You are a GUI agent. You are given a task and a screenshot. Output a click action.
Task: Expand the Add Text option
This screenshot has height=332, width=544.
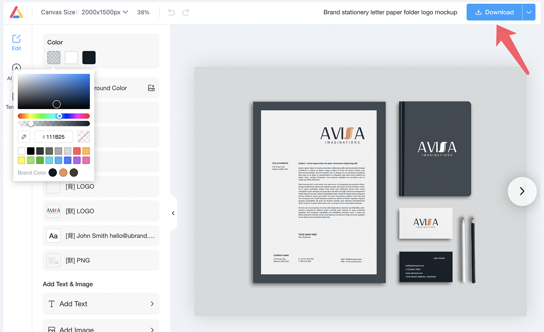pos(101,304)
